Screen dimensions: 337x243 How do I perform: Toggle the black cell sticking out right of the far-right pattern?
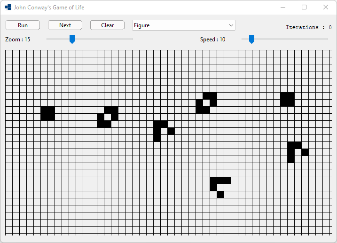tap(305, 152)
